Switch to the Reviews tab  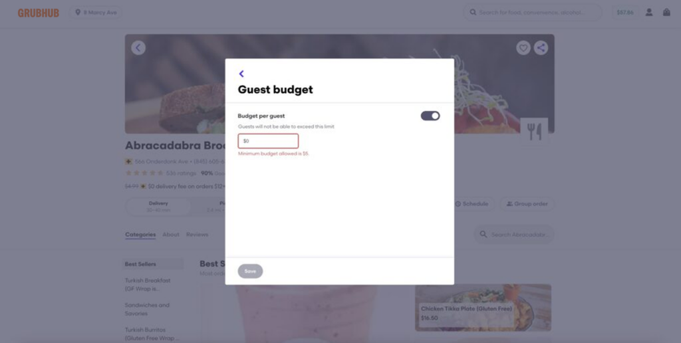(197, 235)
